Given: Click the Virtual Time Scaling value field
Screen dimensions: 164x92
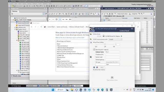Looking at the screenshot, I should coord(117,44).
